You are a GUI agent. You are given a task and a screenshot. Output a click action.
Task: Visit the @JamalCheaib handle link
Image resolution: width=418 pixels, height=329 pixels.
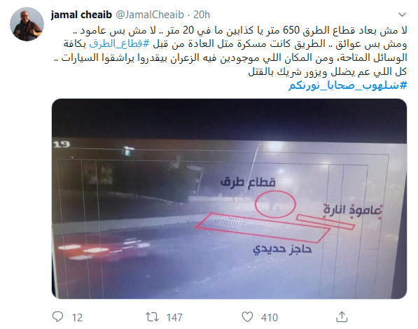pyautogui.click(x=150, y=15)
